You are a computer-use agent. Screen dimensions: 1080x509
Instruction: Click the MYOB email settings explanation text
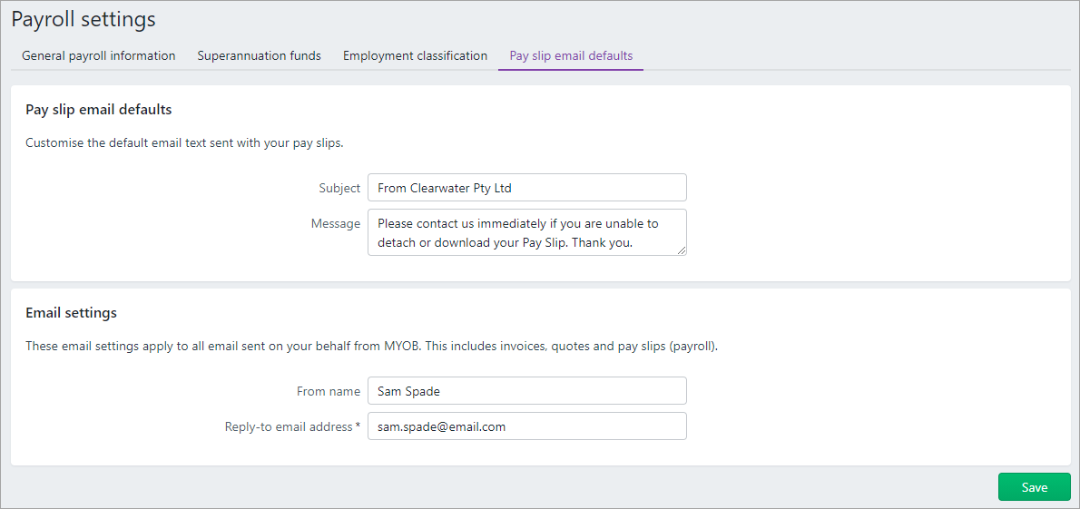pos(372,347)
